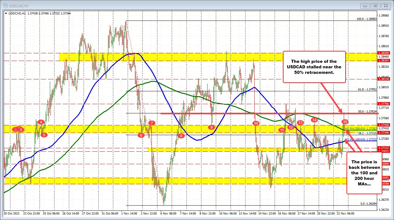This screenshot has width=394, height=220.
Task: Click the 27 Oct 22:00 time label
Action: pos(91,213)
